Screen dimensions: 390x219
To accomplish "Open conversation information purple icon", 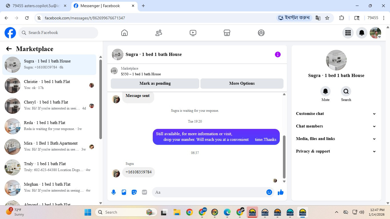I will 278,54.
